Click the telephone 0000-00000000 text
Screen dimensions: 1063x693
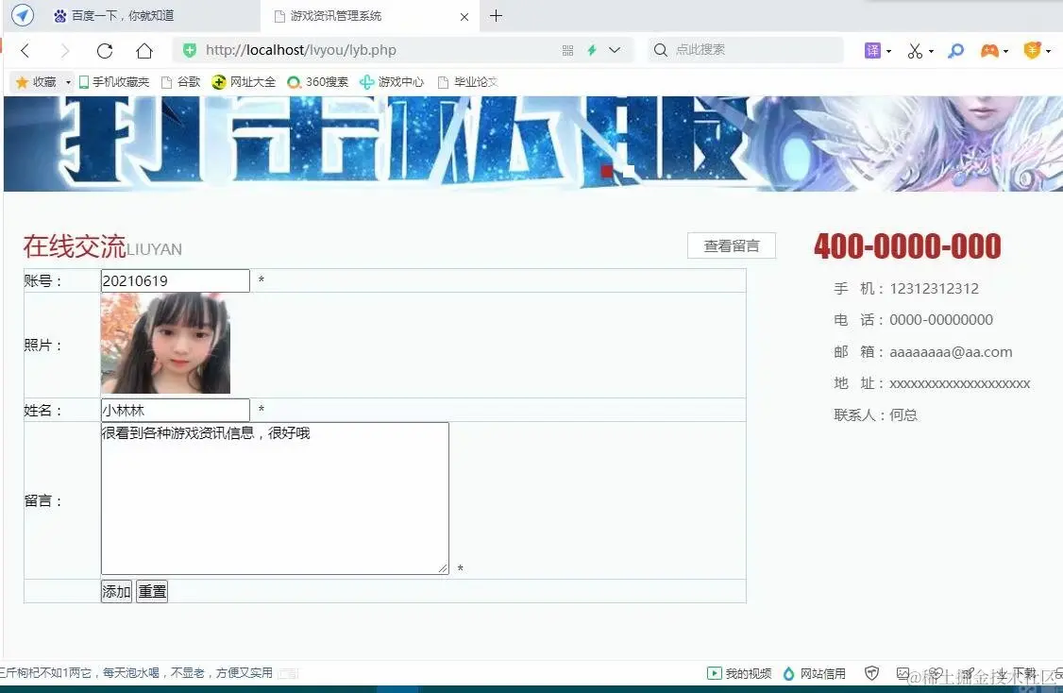941,319
